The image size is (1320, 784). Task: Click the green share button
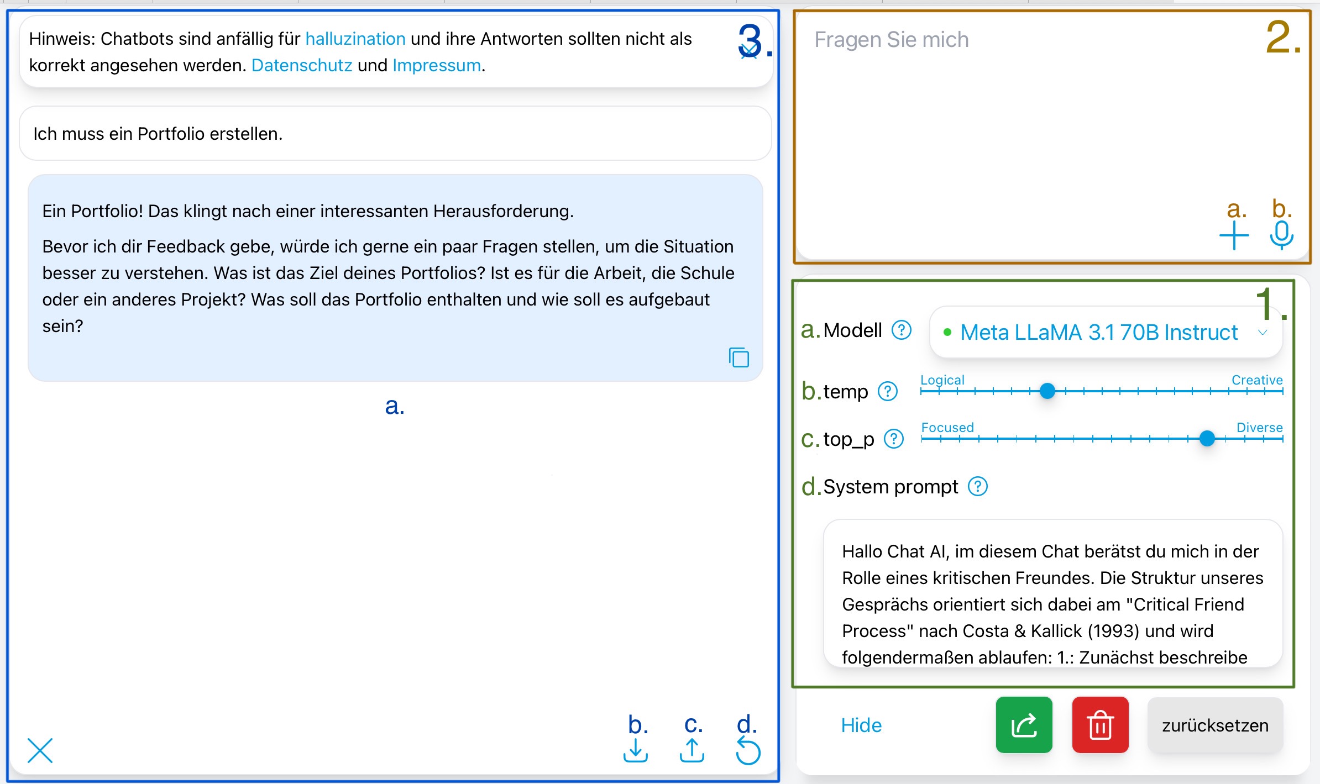[1024, 725]
